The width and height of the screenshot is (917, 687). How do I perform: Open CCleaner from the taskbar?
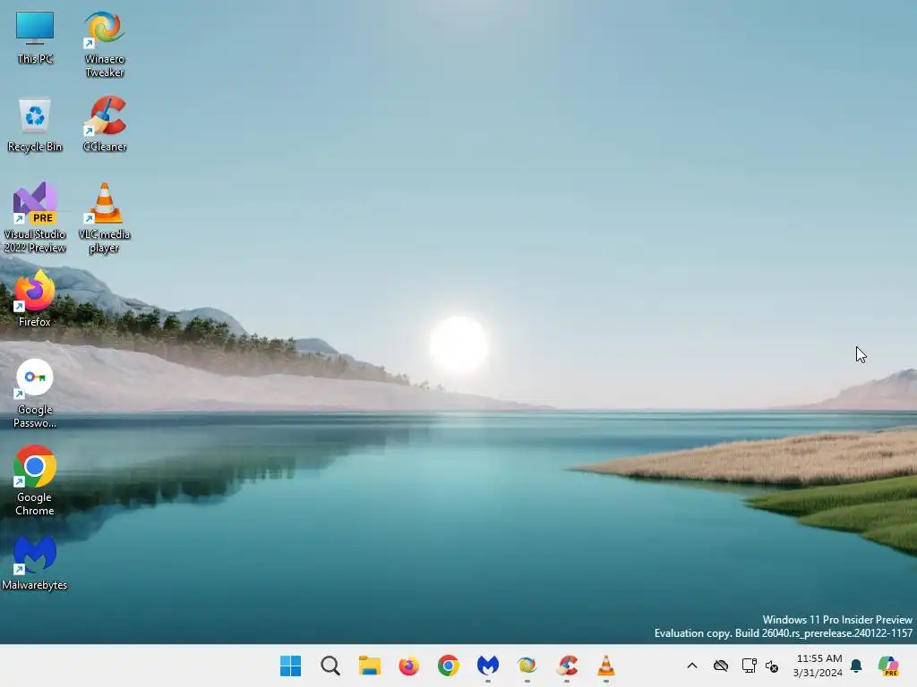click(567, 666)
